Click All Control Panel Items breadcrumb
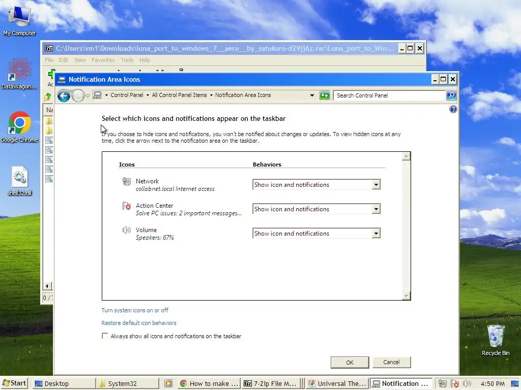This screenshot has height=390, width=521. [179, 95]
